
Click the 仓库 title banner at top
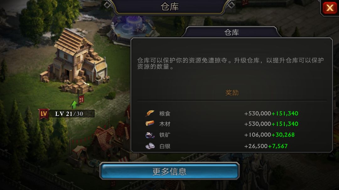(170, 7)
